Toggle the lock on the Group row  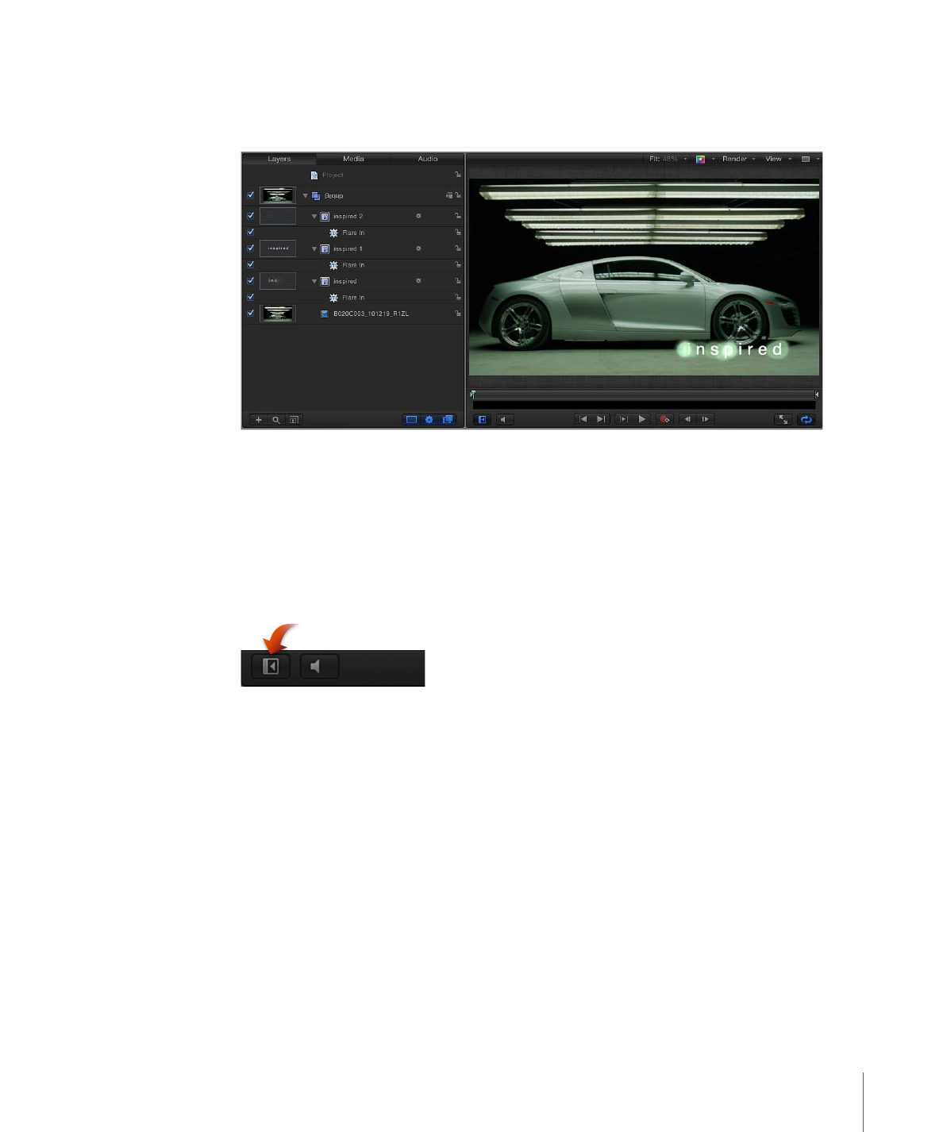click(x=458, y=195)
